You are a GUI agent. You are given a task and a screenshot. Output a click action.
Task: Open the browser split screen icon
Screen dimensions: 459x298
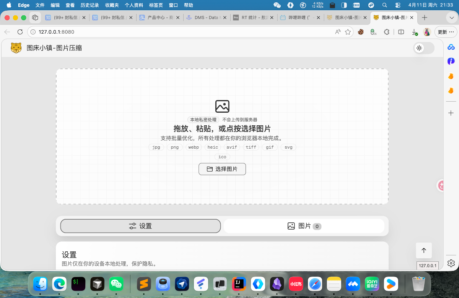[401, 32]
